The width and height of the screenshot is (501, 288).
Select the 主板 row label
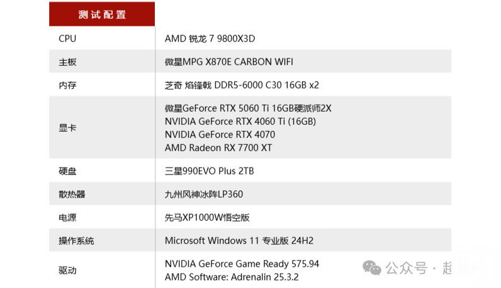(x=67, y=62)
